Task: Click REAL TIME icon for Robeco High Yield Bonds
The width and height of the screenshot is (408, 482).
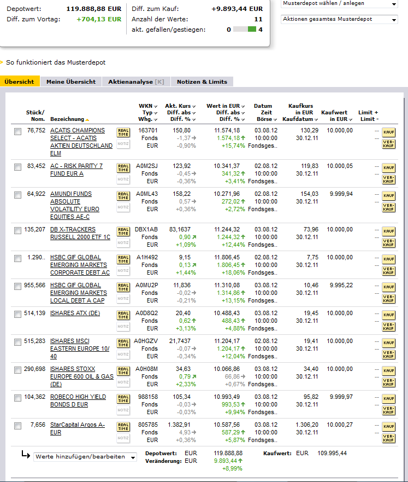Action: (123, 399)
